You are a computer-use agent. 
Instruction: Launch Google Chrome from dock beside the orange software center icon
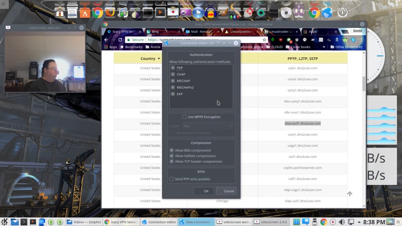coord(97,13)
